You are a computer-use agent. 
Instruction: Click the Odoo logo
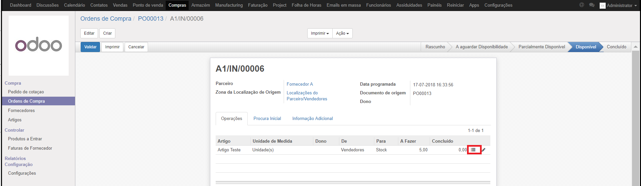click(39, 45)
